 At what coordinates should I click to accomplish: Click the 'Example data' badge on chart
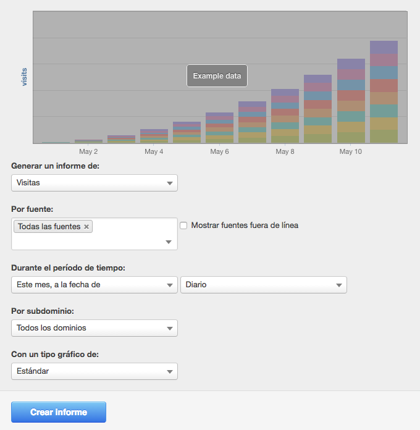pyautogui.click(x=217, y=76)
